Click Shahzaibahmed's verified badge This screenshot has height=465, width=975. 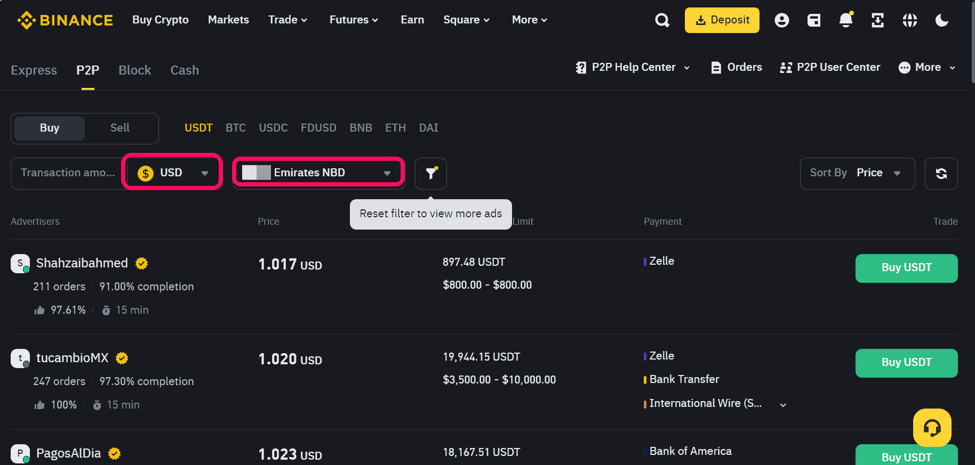click(x=141, y=263)
